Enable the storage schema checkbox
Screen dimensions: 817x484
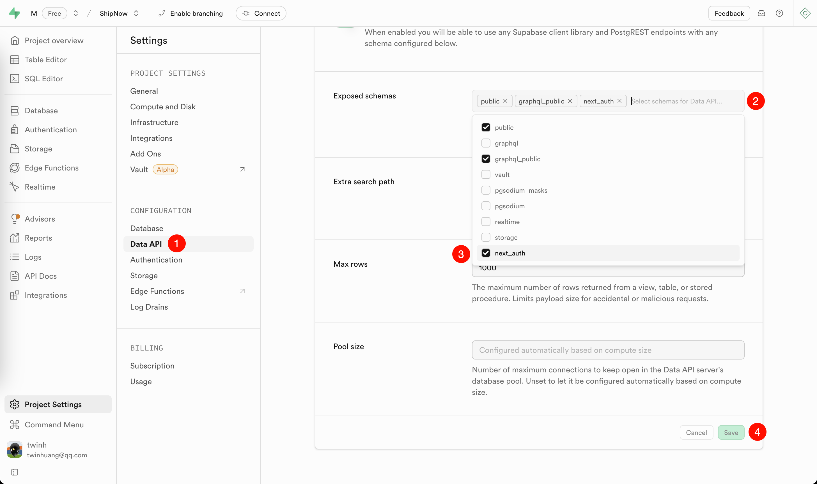[x=486, y=238]
